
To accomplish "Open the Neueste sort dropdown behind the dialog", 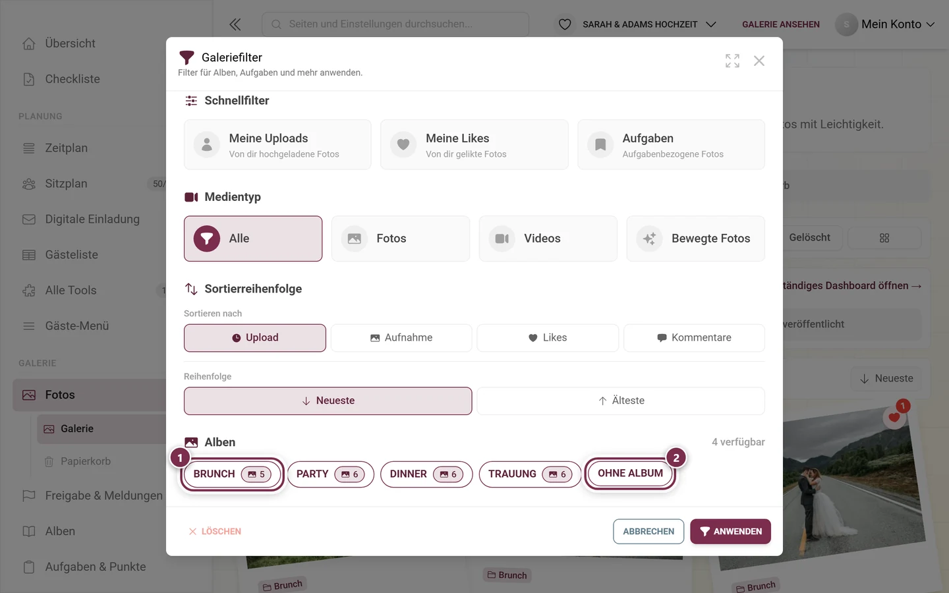I will 886,379.
